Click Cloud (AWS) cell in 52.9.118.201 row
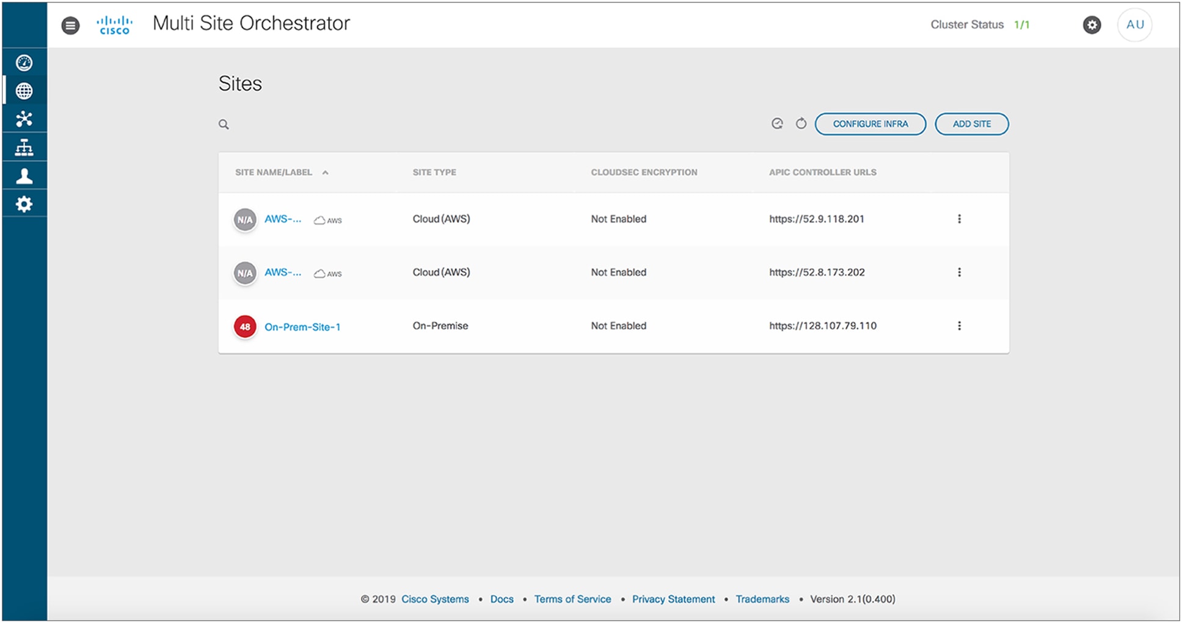 pyautogui.click(x=441, y=219)
